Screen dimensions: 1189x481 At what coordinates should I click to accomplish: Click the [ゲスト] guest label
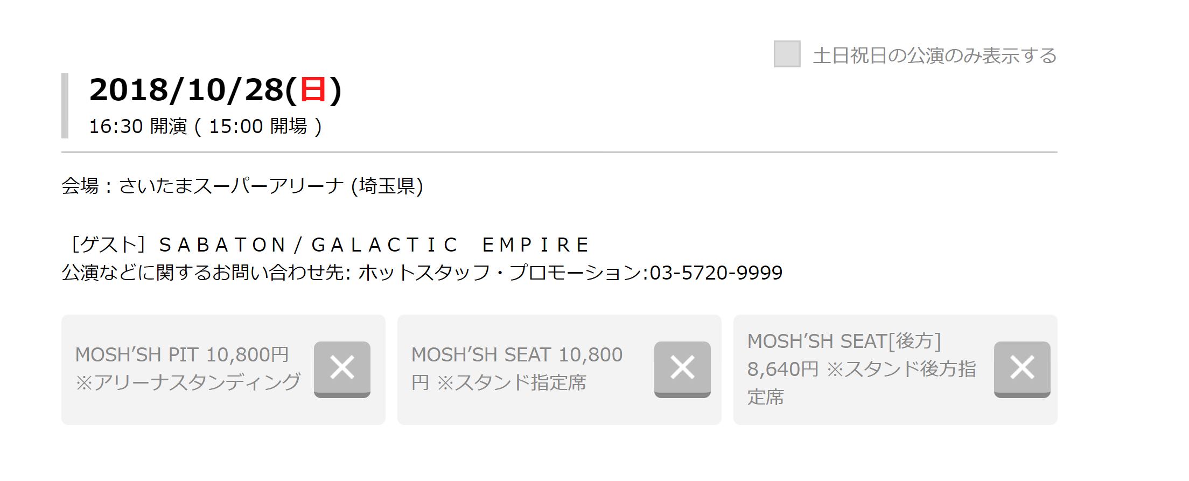(x=108, y=245)
